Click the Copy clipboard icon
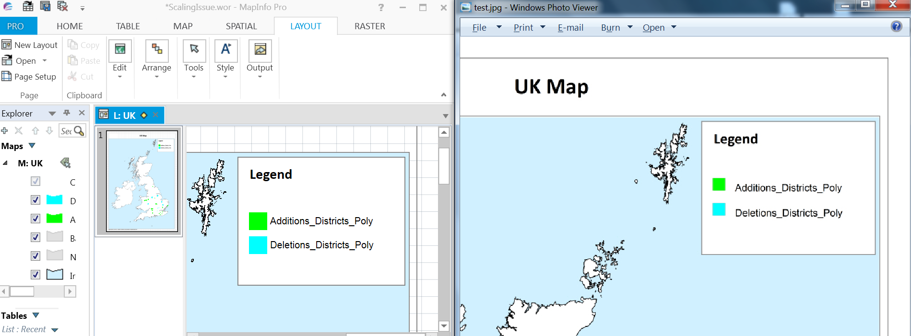Image resolution: width=911 pixels, height=336 pixels. point(72,45)
